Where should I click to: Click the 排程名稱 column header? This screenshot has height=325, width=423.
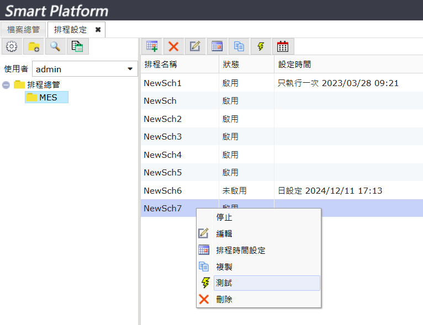click(x=161, y=65)
